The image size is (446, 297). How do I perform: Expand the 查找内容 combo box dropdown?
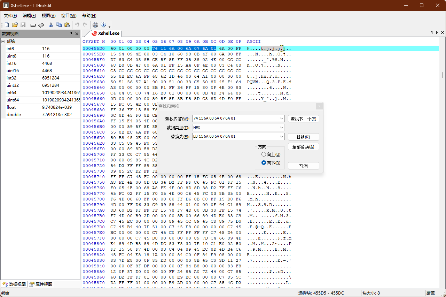coord(282,119)
